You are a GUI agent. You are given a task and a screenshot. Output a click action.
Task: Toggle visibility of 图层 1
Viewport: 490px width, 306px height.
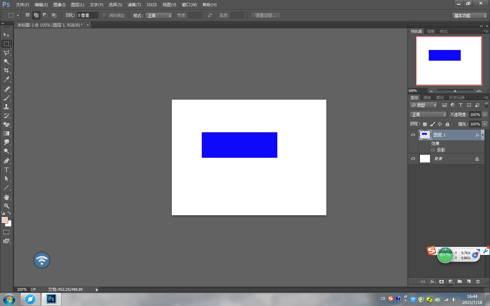point(413,135)
